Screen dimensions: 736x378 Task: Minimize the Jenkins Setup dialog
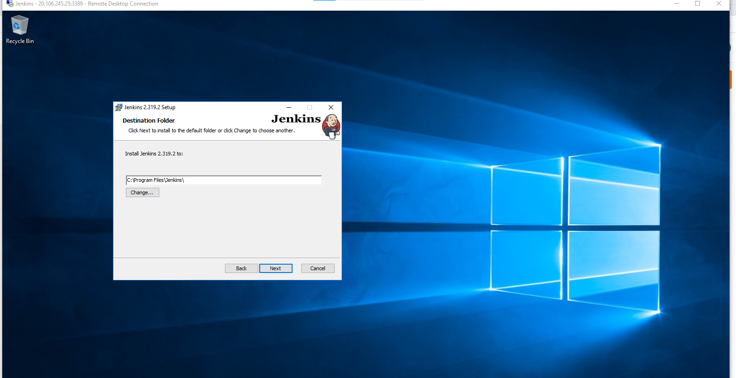[x=289, y=107]
